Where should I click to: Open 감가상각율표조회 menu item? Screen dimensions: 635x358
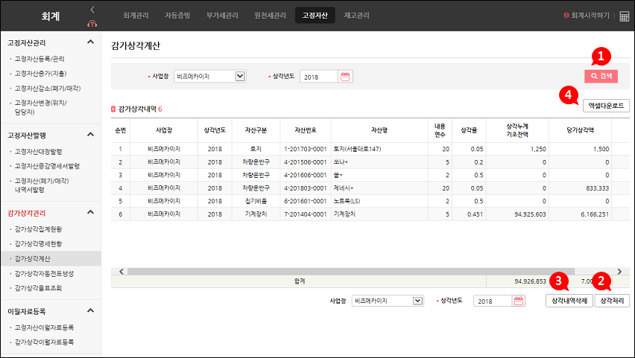click(x=38, y=288)
